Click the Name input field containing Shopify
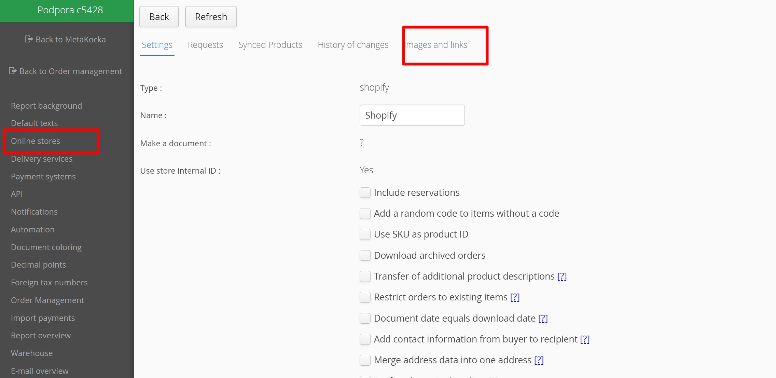 click(412, 116)
